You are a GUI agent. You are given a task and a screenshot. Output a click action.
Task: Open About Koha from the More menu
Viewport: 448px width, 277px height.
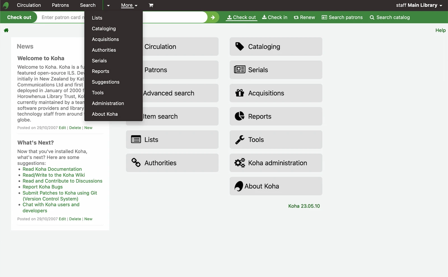[113, 114]
